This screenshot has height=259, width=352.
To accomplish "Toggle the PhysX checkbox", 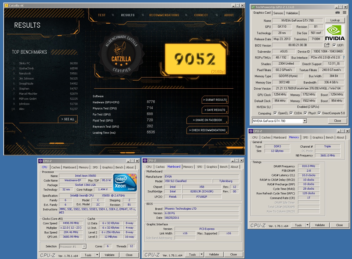I will pyautogui.click(x=305, y=113).
